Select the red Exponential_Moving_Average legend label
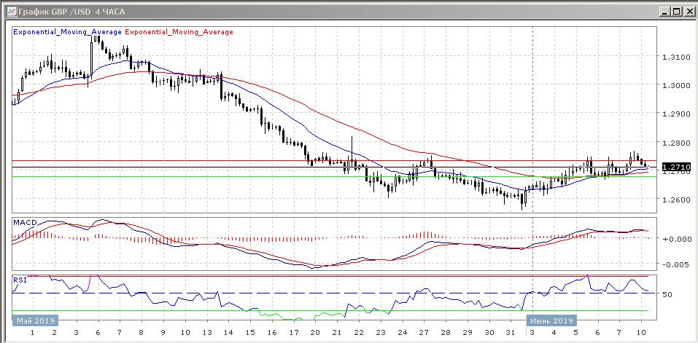Screen dimensions: 698x343 [179, 32]
